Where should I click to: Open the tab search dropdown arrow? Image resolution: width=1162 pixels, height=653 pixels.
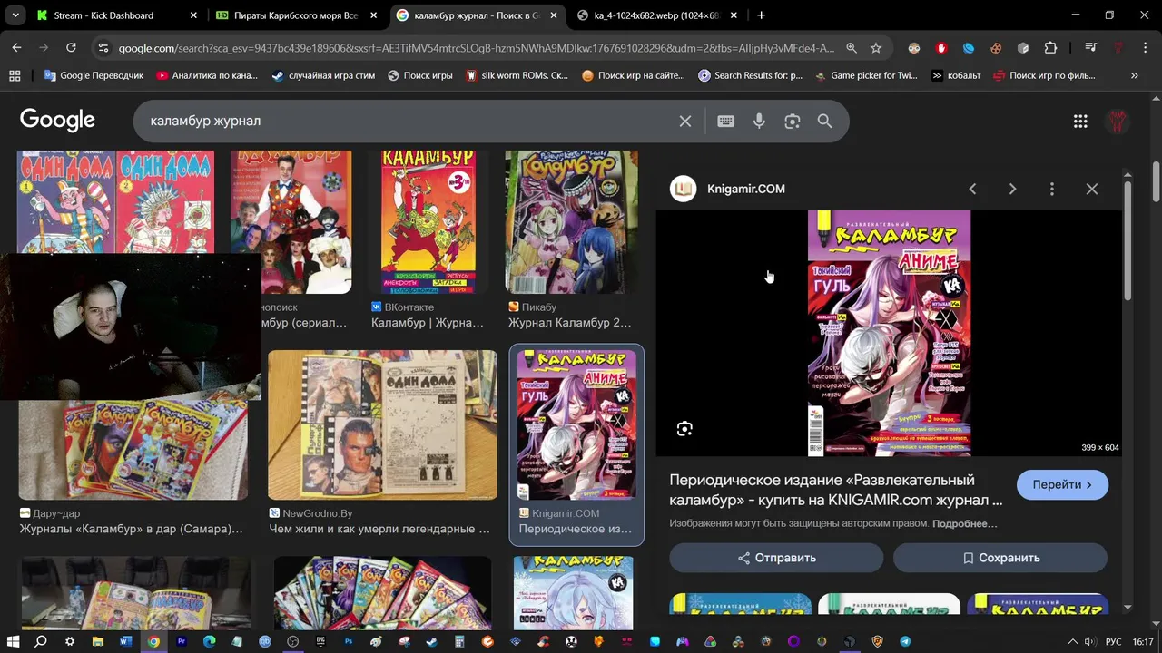(x=15, y=15)
